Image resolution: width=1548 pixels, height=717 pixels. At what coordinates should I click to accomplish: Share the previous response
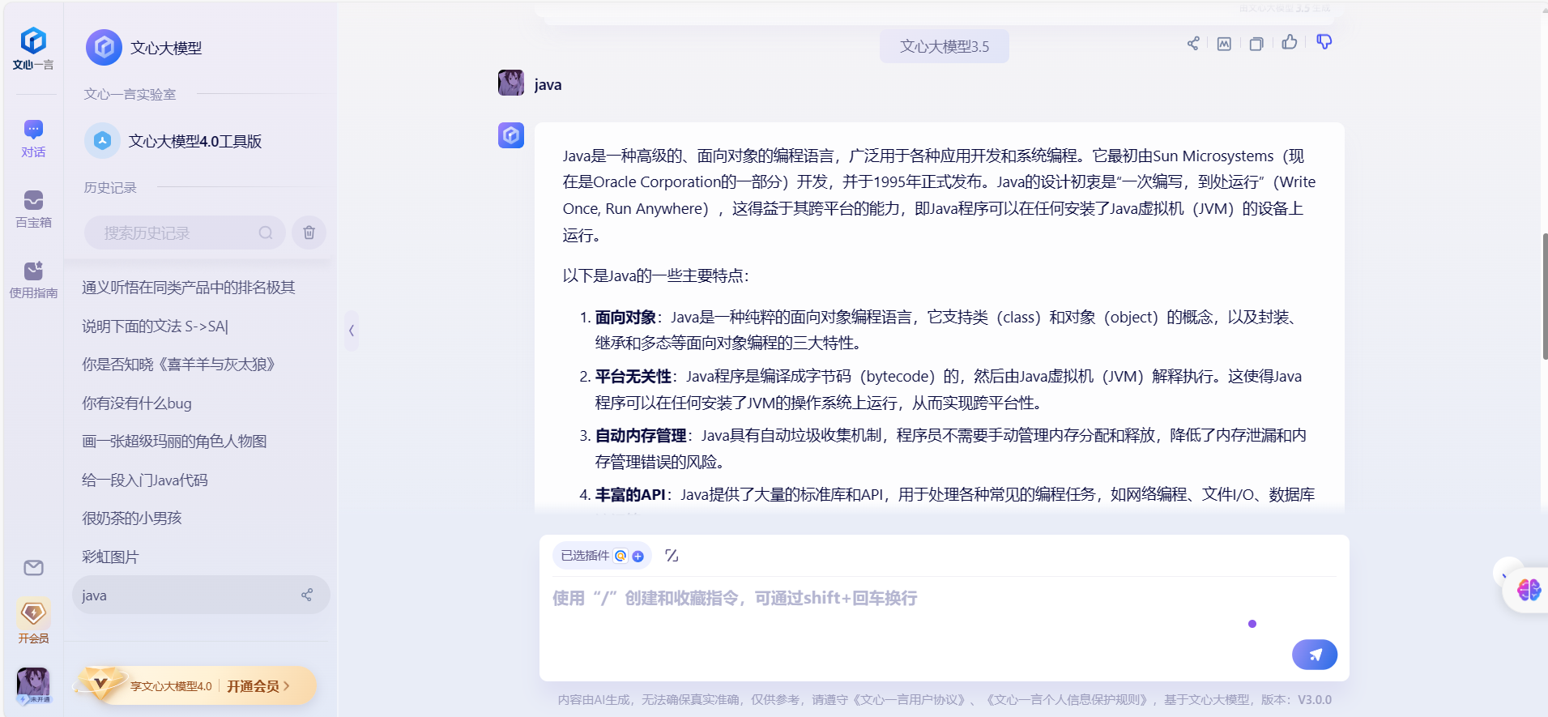point(1193,44)
